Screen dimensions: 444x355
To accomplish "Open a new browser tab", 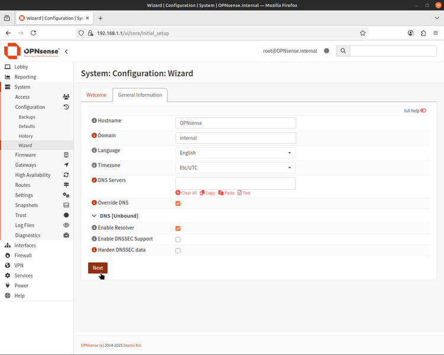I will tap(100, 18).
